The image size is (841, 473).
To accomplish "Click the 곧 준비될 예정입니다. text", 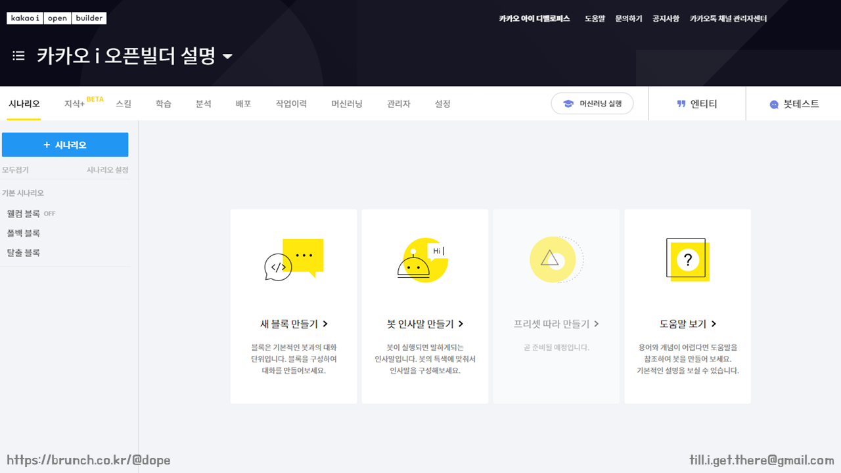I will click(557, 348).
